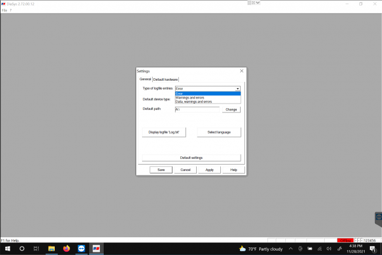Select 'Warnings and errors' option
382x255 pixels.
click(x=208, y=97)
